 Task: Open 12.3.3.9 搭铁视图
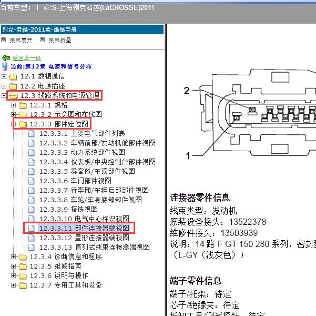click(68, 210)
